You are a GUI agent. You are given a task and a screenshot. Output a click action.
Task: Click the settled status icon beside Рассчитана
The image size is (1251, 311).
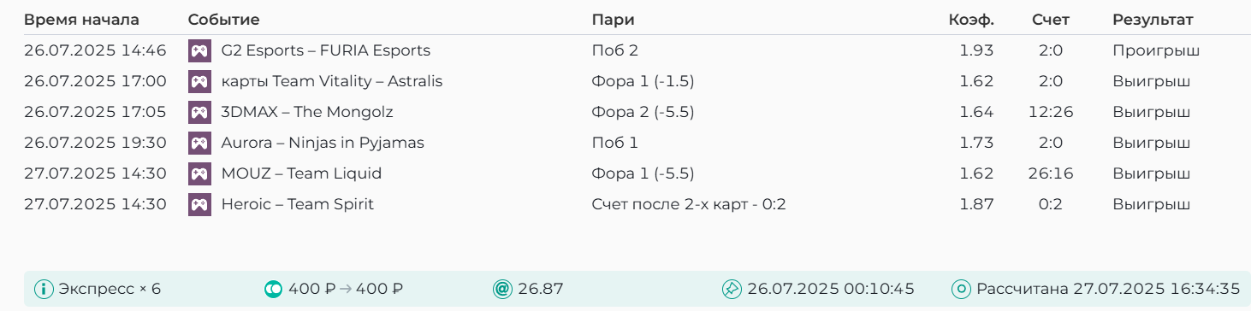pyautogui.click(x=961, y=289)
